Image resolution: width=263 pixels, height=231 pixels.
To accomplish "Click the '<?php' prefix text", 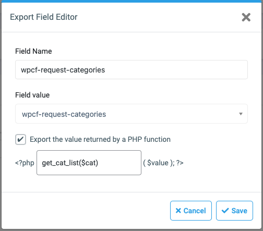I will coord(25,163).
